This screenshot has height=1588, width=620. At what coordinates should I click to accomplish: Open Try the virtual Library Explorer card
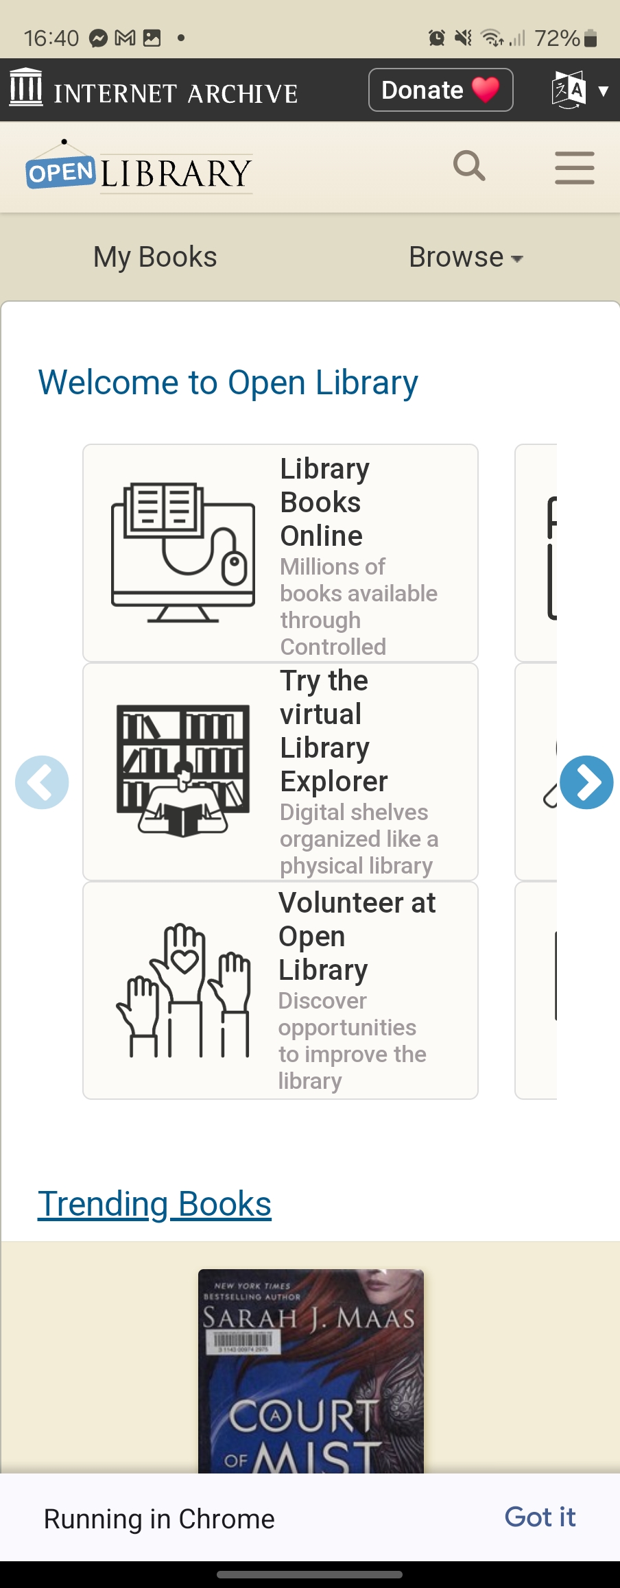(281, 771)
